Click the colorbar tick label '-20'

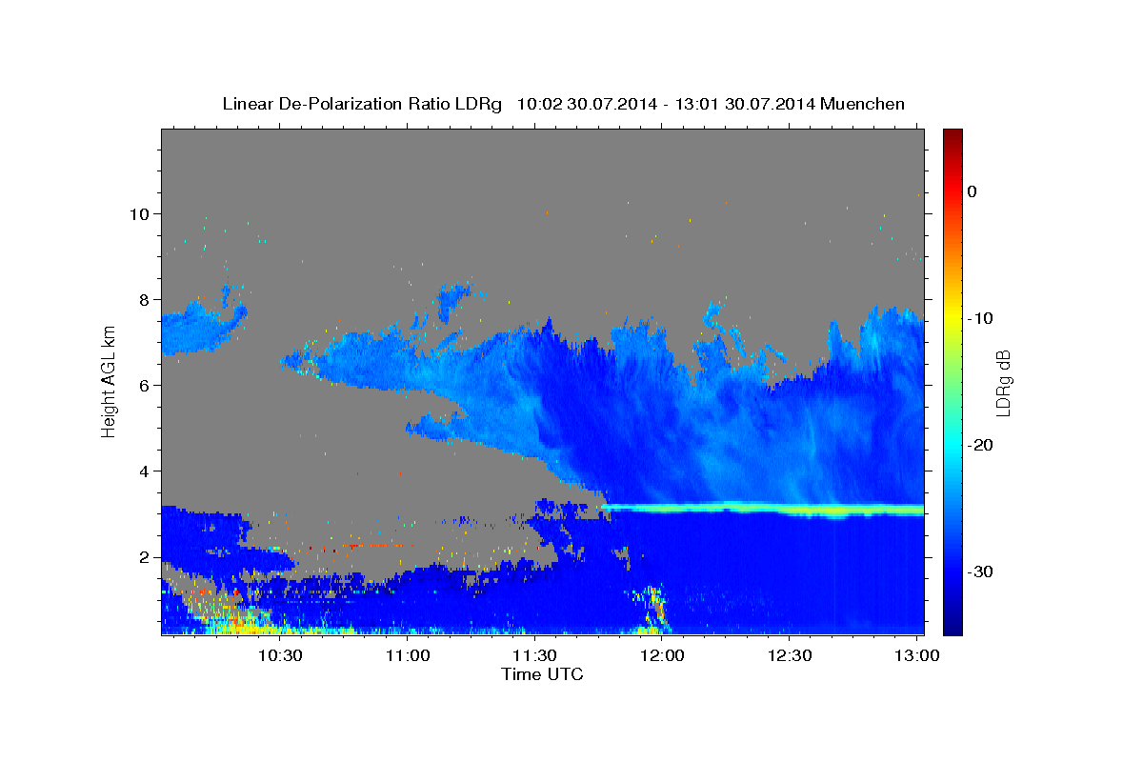click(980, 445)
